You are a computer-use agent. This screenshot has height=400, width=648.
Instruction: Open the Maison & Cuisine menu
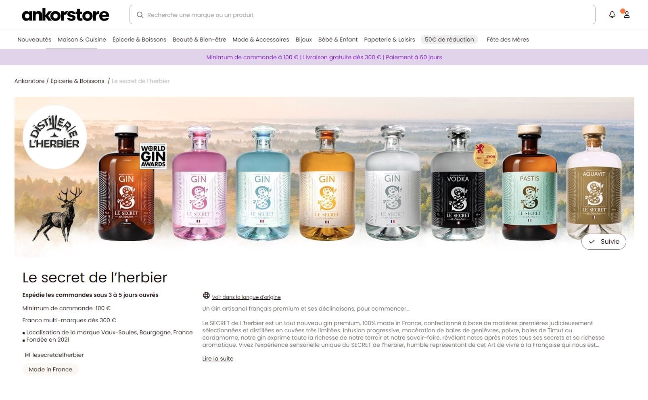[x=82, y=39]
